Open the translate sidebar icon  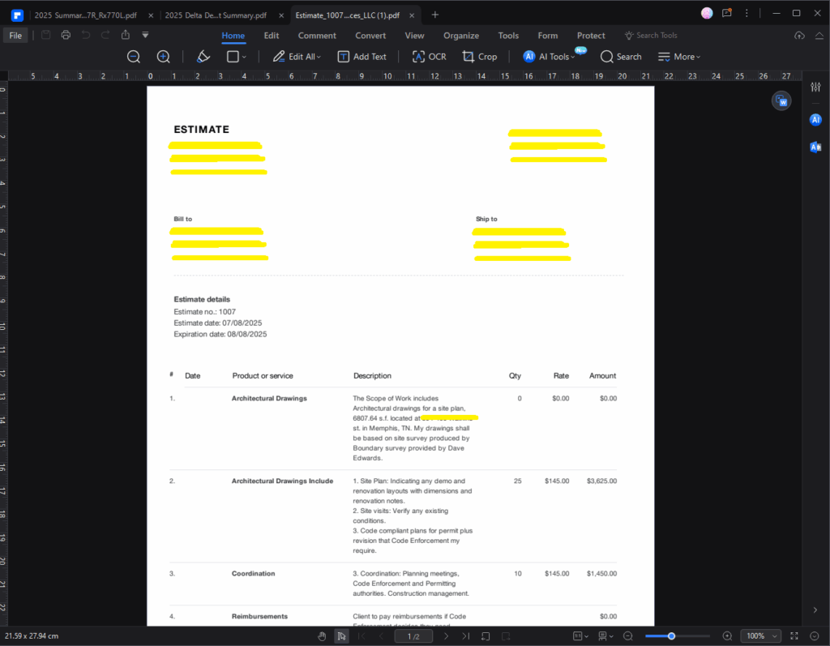pyautogui.click(x=815, y=147)
